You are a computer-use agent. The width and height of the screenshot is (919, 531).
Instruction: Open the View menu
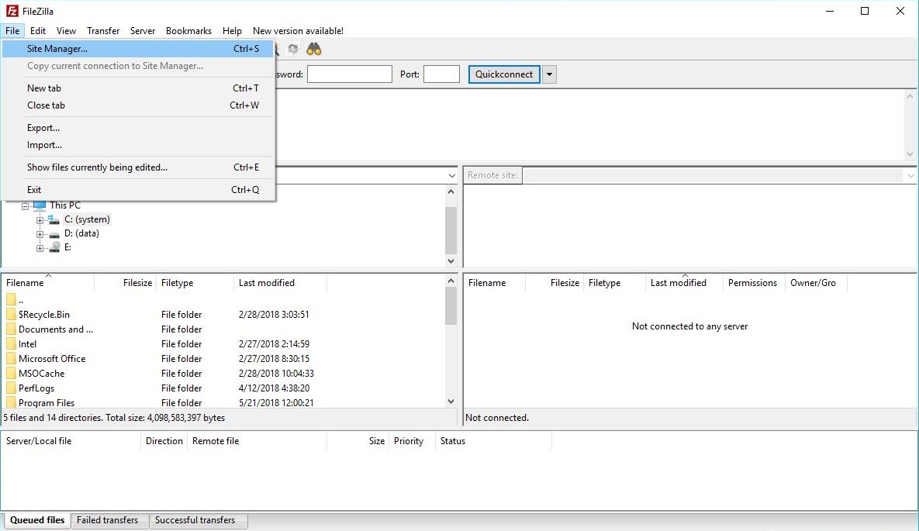click(x=66, y=31)
